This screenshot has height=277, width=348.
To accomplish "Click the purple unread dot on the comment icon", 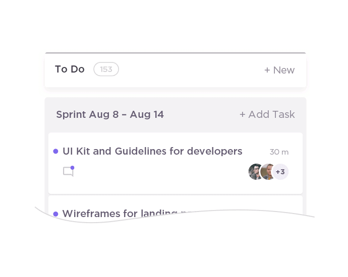I will tap(73, 168).
